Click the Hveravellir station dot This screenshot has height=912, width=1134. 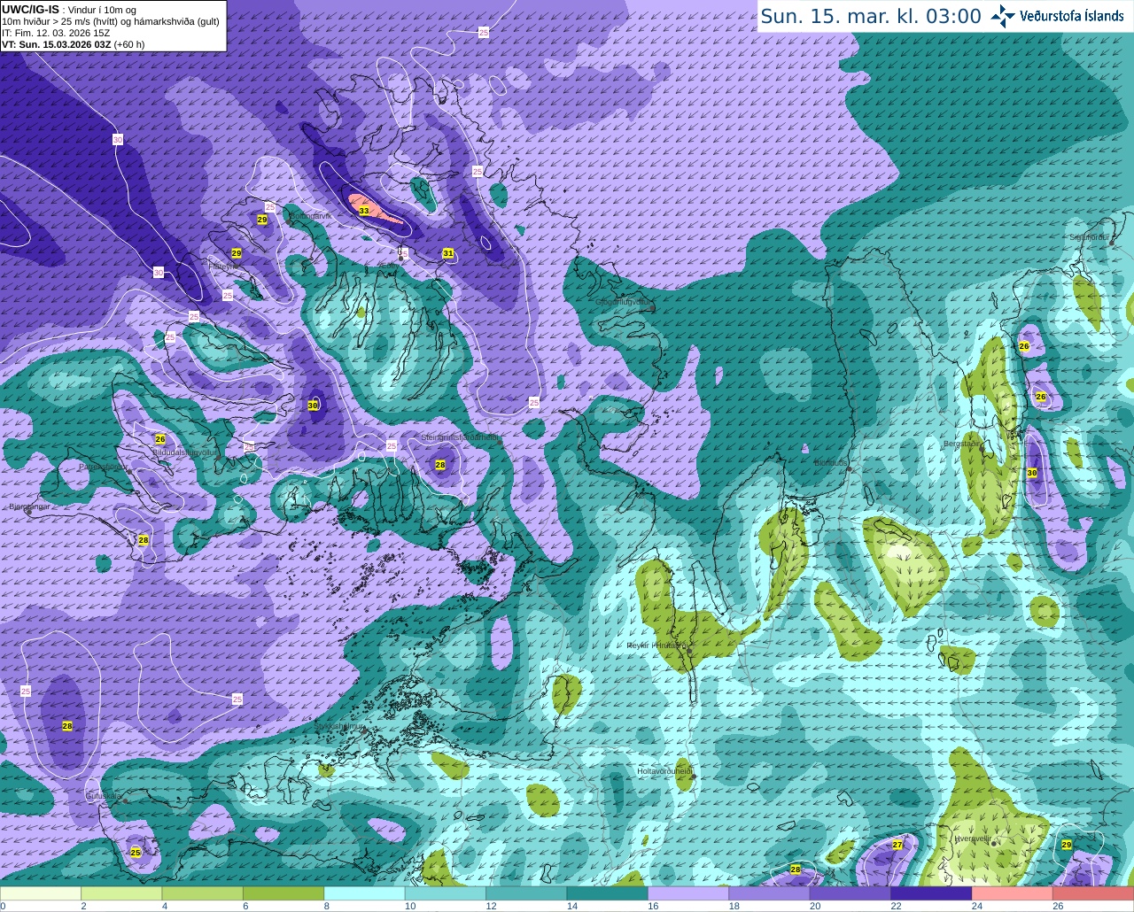point(994,843)
